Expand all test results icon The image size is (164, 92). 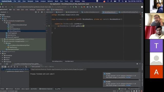point(15,66)
